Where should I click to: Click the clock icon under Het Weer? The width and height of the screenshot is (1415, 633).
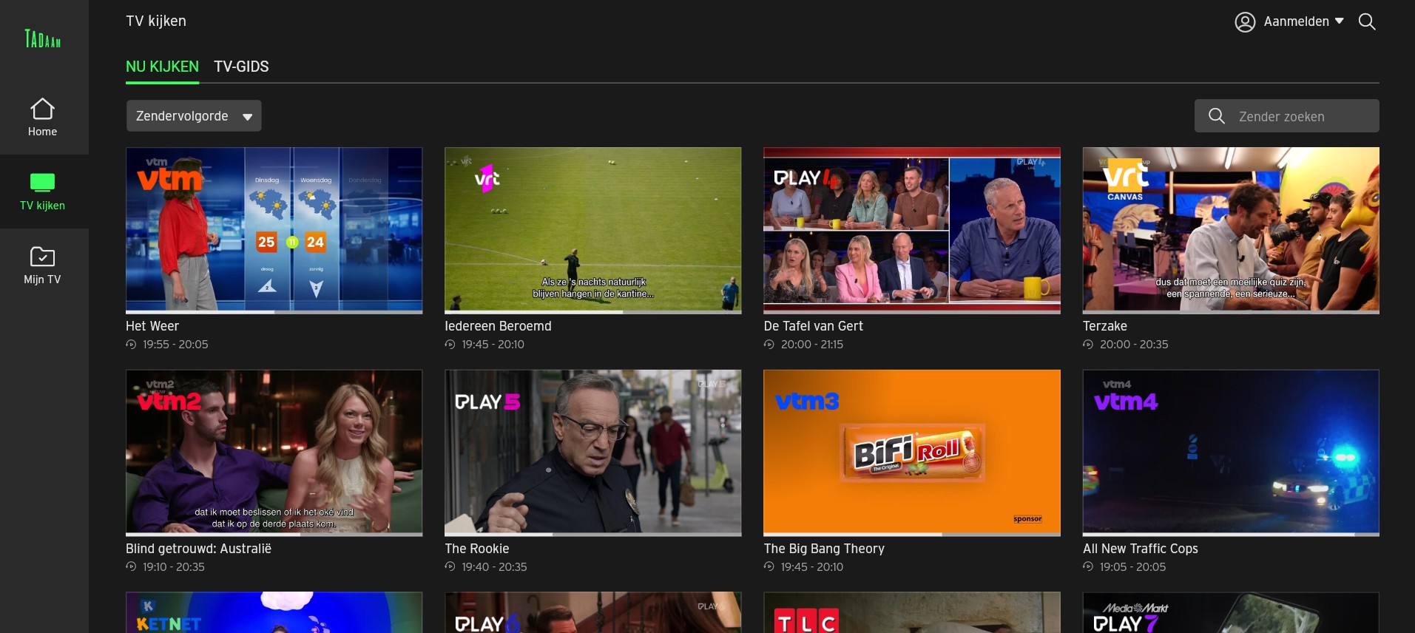(131, 345)
